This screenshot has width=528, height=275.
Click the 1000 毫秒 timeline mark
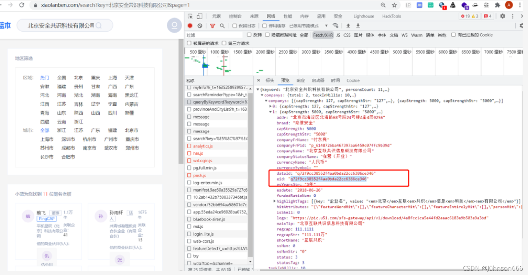[x=219, y=52]
